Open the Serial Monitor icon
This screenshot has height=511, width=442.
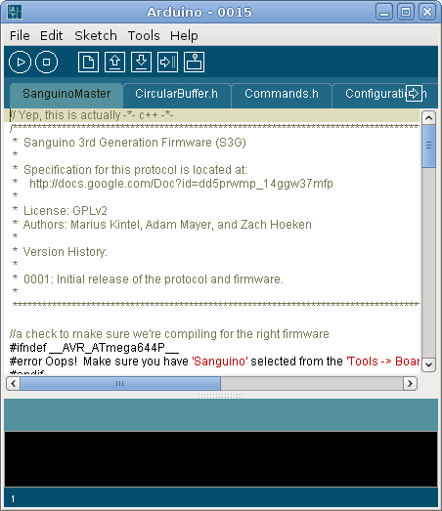(x=194, y=62)
